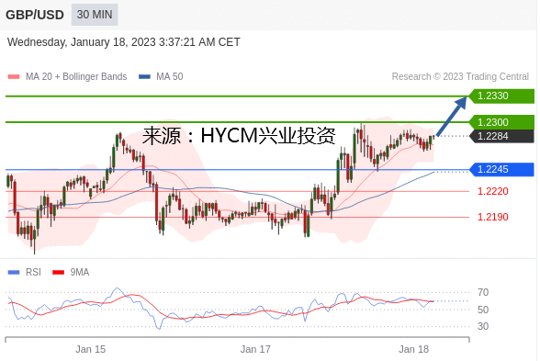The image size is (540, 361).
Task: Click the 1.2220 red support value
Action: (x=493, y=191)
